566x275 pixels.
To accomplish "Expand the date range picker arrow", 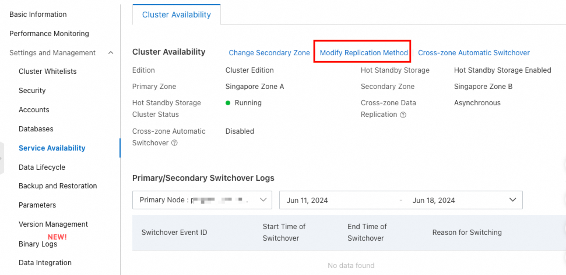I will coord(513,200).
